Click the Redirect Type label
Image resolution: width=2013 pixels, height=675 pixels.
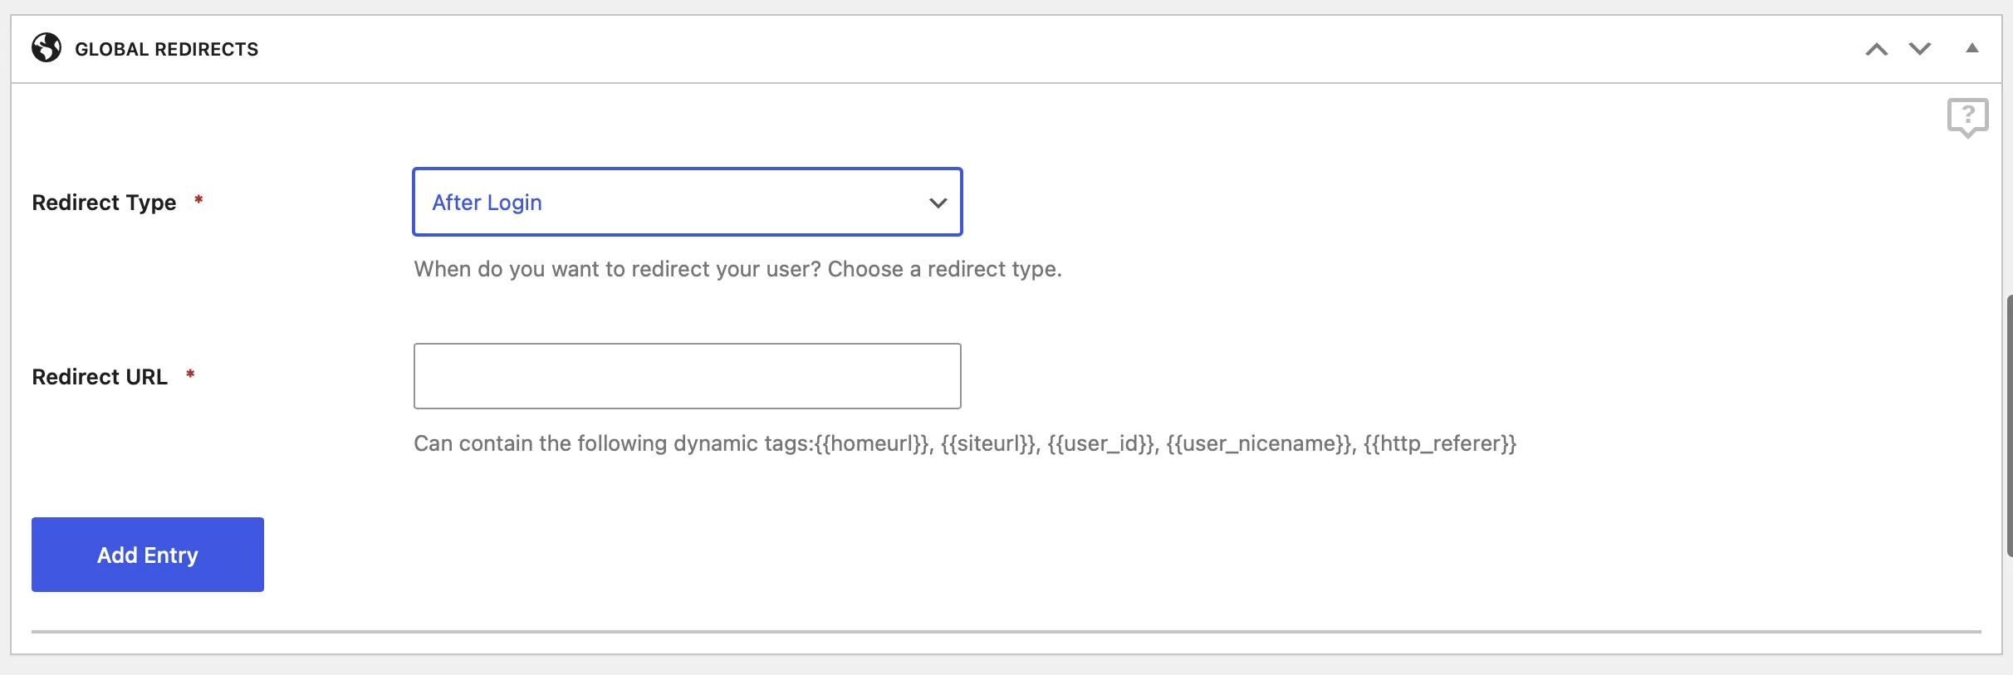104,203
